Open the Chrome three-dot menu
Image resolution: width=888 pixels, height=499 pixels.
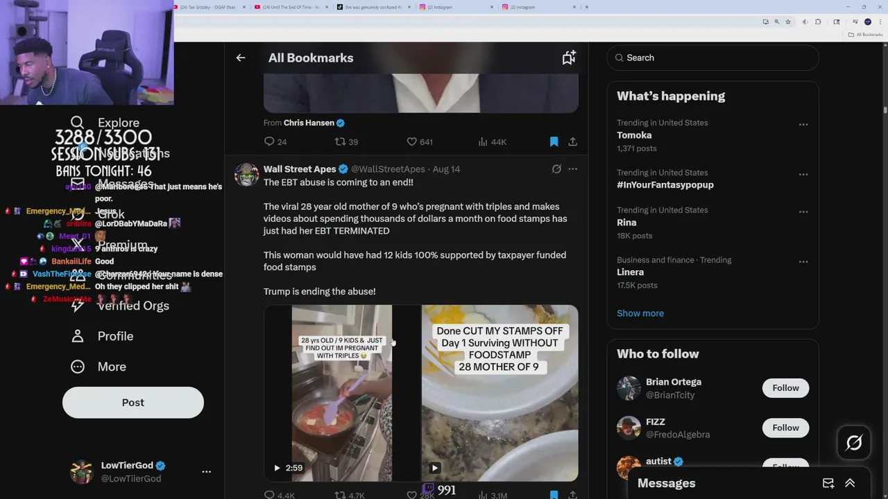click(x=880, y=22)
